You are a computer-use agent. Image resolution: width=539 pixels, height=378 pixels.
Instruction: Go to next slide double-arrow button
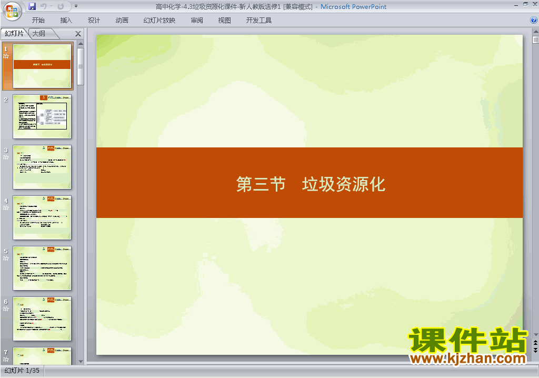coord(535,350)
